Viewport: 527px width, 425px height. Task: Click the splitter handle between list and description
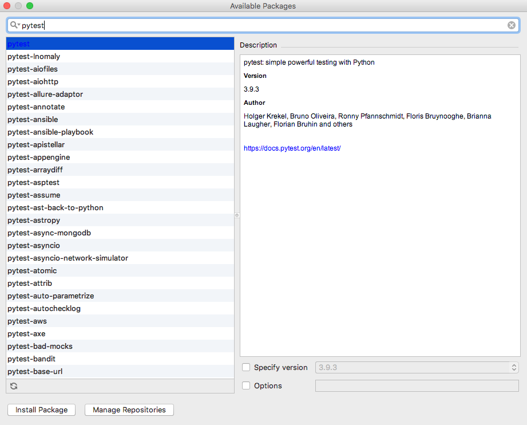coord(237,215)
